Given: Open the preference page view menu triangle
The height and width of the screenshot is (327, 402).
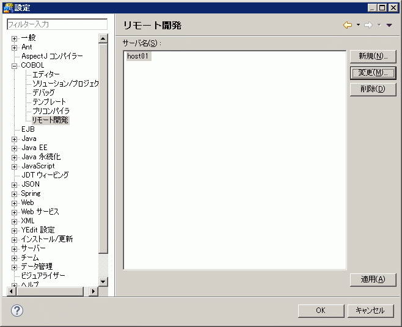Looking at the screenshot, I should click(389, 25).
